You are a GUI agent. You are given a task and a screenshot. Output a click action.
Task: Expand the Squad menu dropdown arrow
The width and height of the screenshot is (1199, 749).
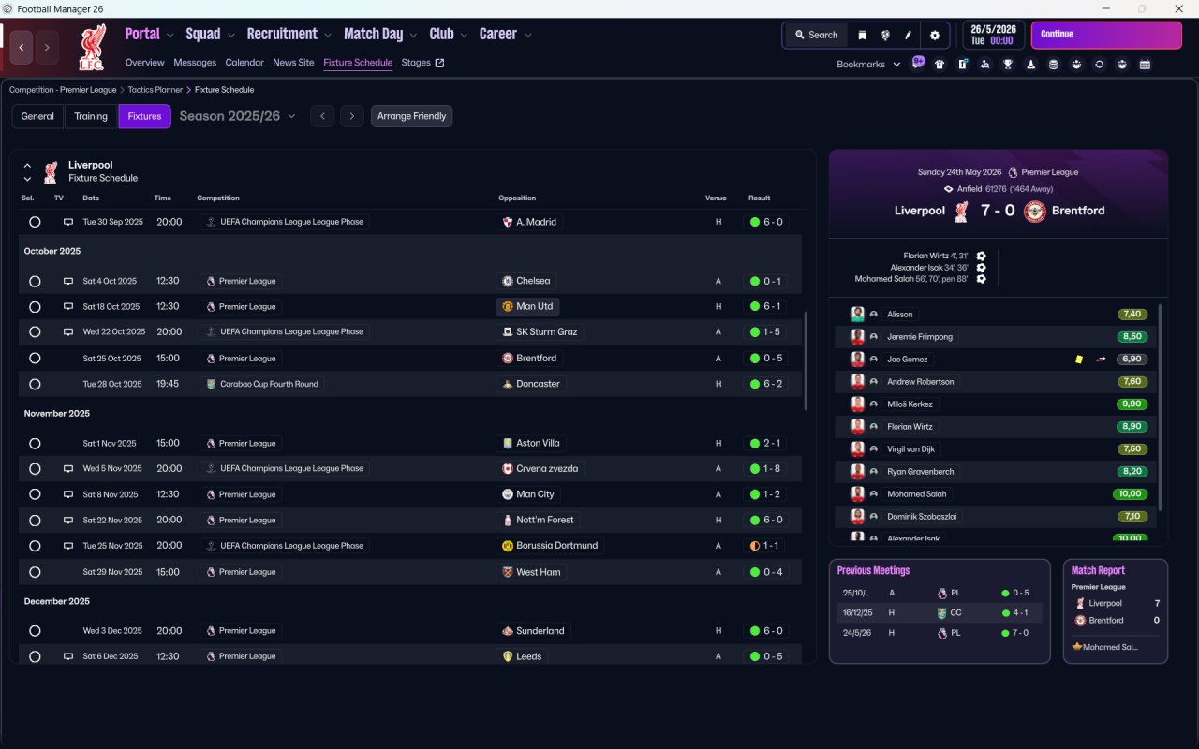231,36
